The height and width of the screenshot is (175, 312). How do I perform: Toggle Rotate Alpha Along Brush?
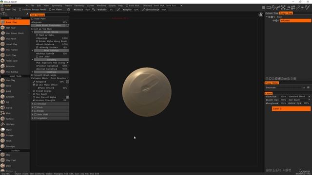(x=37, y=41)
